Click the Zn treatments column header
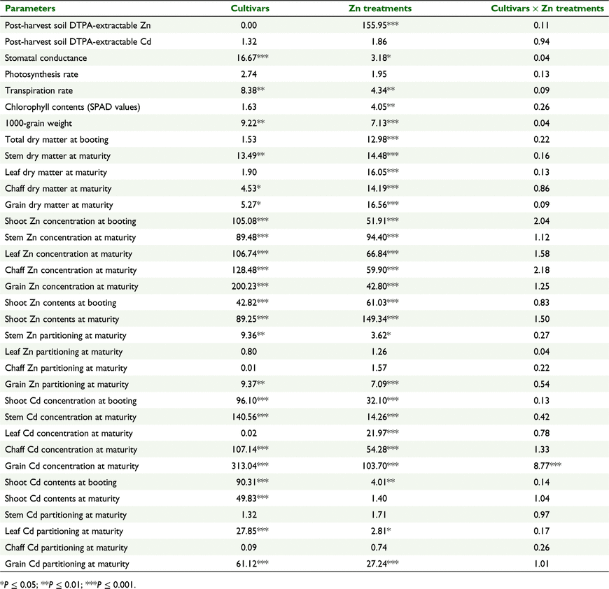Viewport: 609px width, 589px height. point(380,8)
